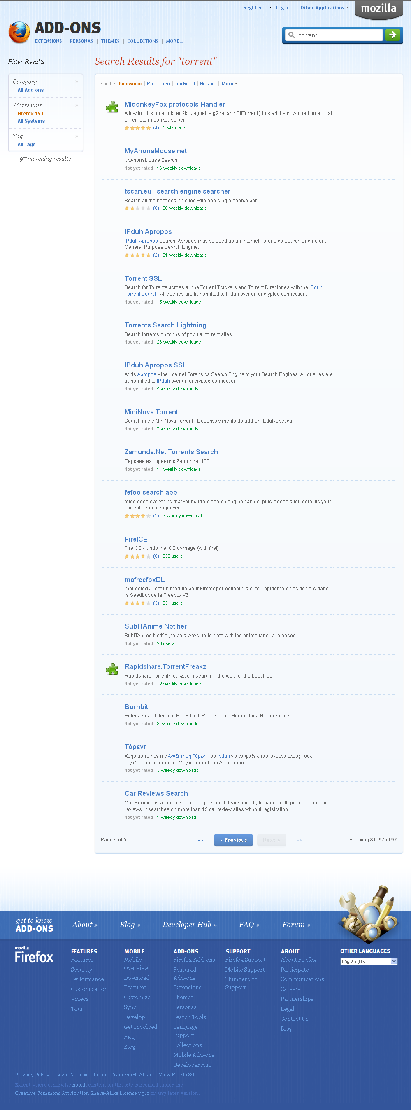Click the Firefox logo in the header
The image size is (411, 1110).
click(19, 32)
